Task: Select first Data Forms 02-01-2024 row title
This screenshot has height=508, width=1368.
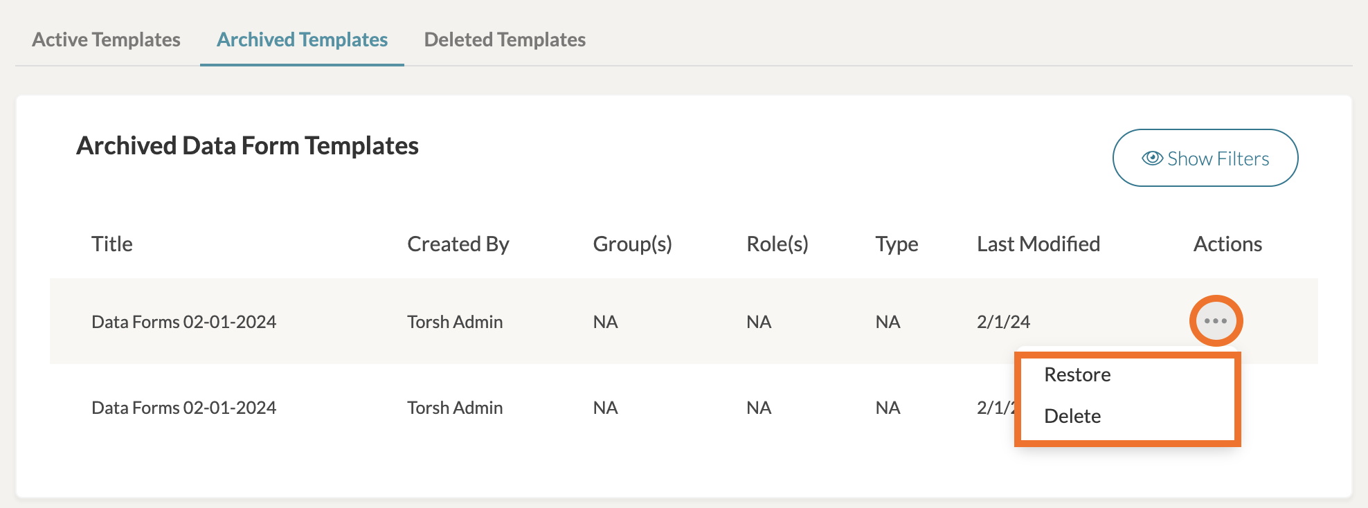Action: [183, 322]
